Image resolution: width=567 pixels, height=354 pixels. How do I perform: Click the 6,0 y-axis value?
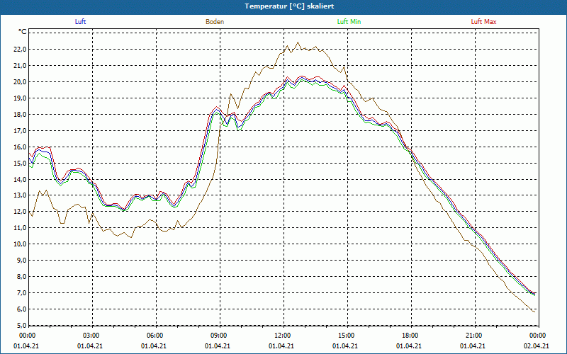tap(21, 309)
